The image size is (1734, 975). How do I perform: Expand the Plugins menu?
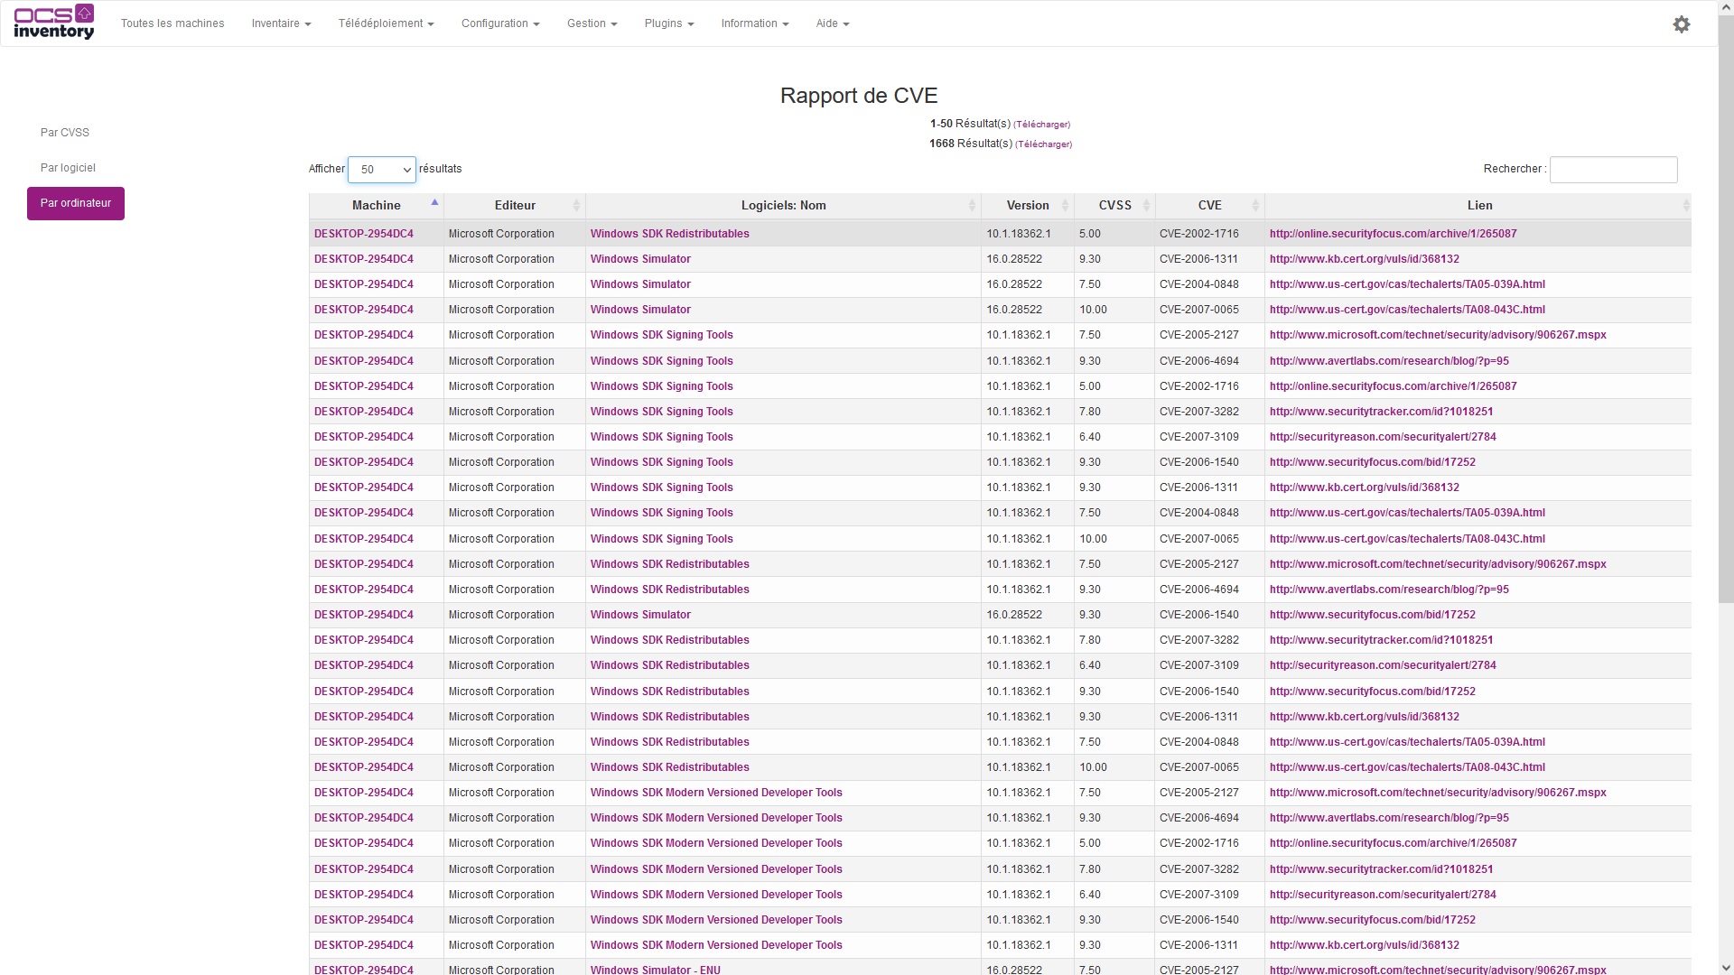669,23
